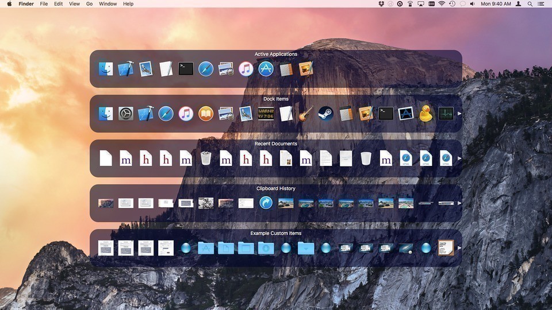Viewport: 552px width, 310px height.
Task: Click the framed letter A icon in Dock Items
Action: 406,114
